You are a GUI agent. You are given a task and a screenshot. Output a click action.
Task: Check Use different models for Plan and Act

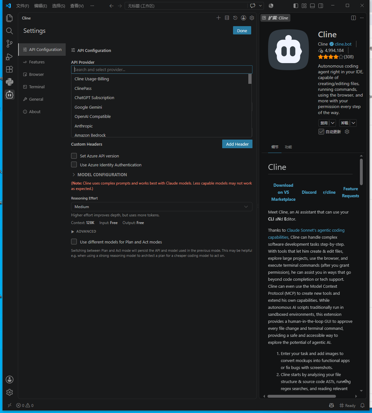point(74,242)
